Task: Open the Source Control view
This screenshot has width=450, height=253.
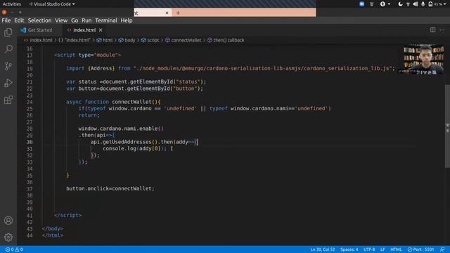Action: tap(8, 66)
